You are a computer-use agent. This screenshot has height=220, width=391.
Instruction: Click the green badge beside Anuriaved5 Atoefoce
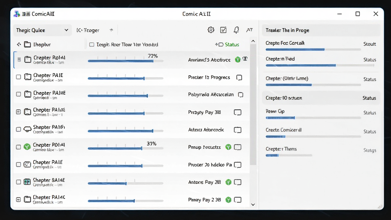pos(238,59)
